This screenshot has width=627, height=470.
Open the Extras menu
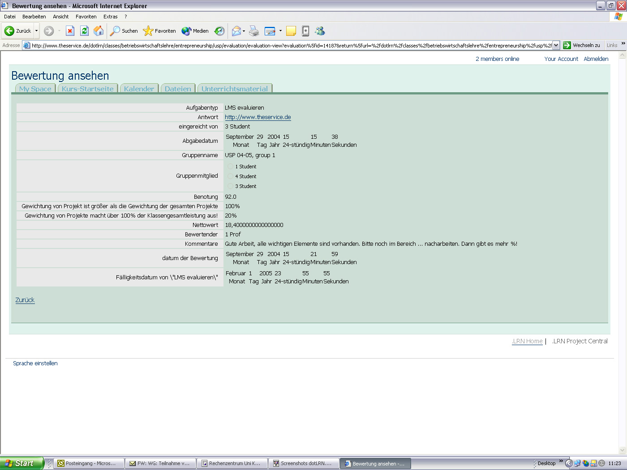(110, 17)
